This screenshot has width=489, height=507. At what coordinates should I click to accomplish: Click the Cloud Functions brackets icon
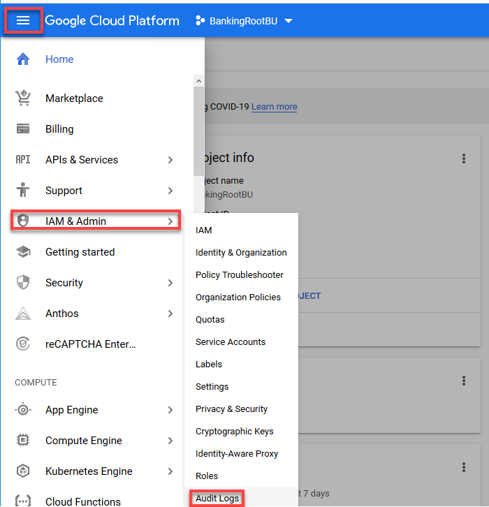click(23, 501)
